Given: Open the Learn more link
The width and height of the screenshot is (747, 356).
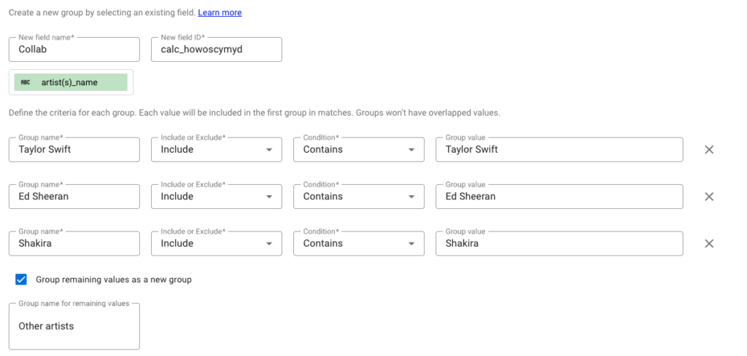Looking at the screenshot, I should click(x=220, y=12).
